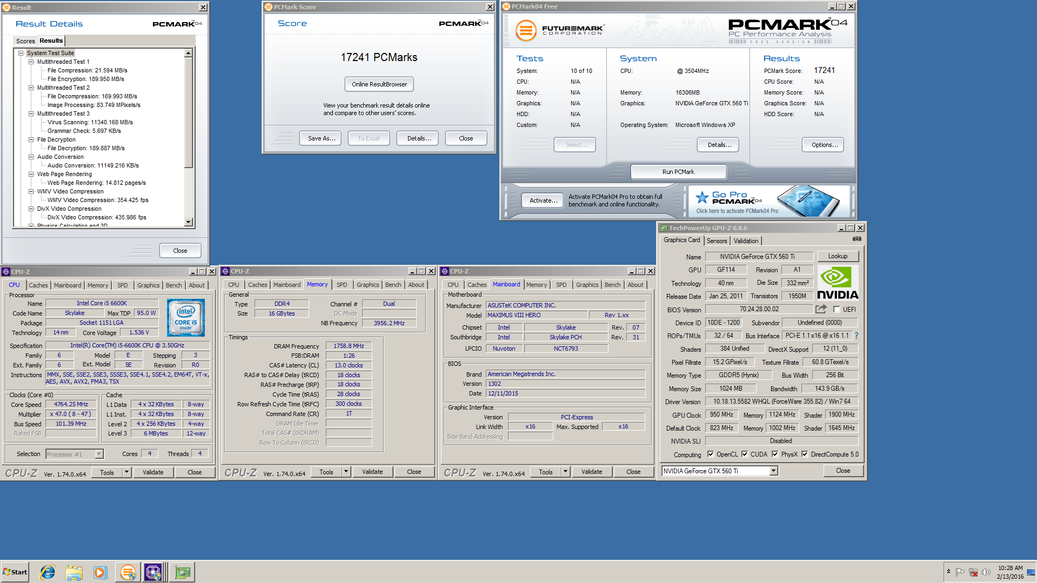Click the Intel Core i5 badge in CPU-Z

pos(186,318)
